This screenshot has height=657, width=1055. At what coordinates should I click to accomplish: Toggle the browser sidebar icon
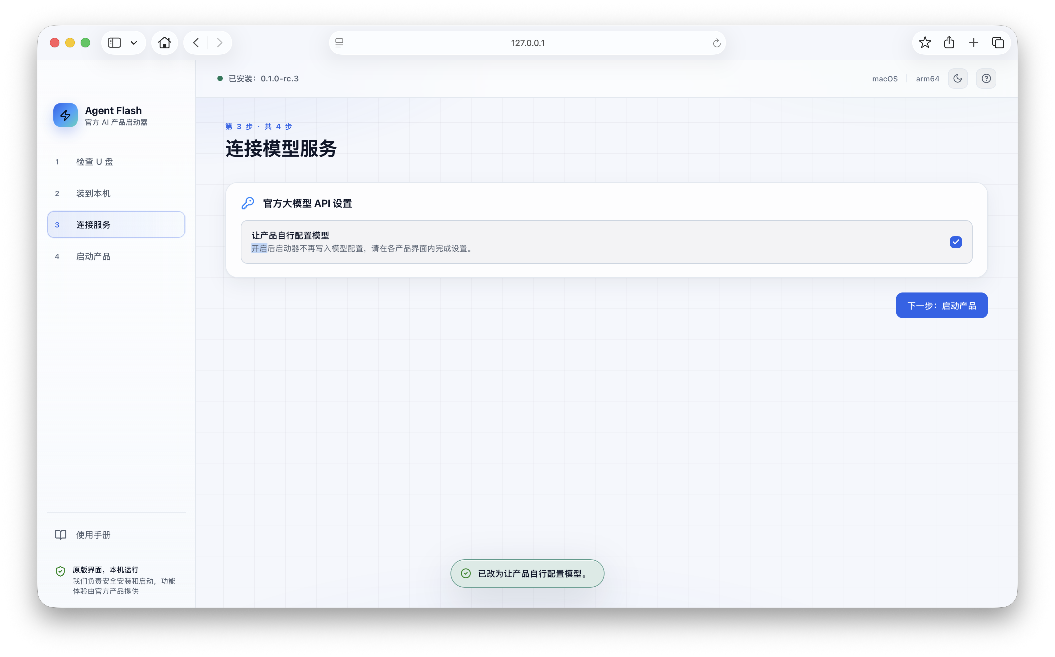pyautogui.click(x=114, y=43)
